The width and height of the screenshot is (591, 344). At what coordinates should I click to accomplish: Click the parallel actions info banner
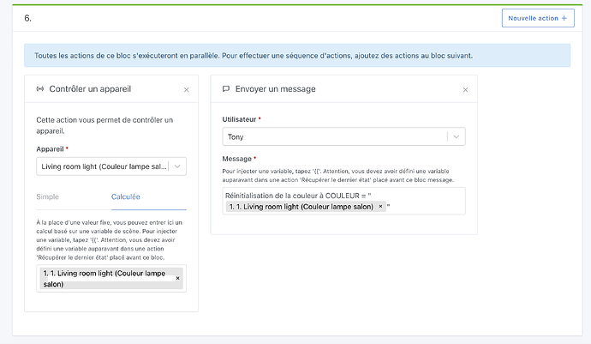[x=297, y=56]
